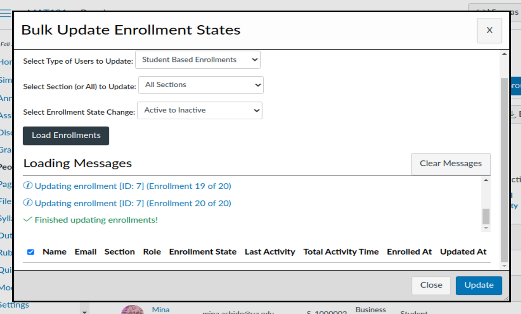Click the green checkmark on finished message
The width and height of the screenshot is (521, 314).
pos(28,220)
